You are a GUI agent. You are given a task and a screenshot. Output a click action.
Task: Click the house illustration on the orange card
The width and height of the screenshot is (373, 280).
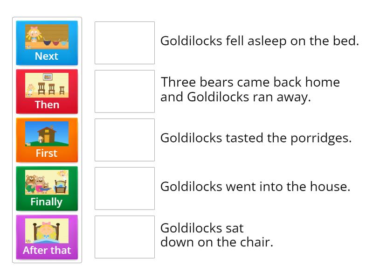click(x=47, y=134)
